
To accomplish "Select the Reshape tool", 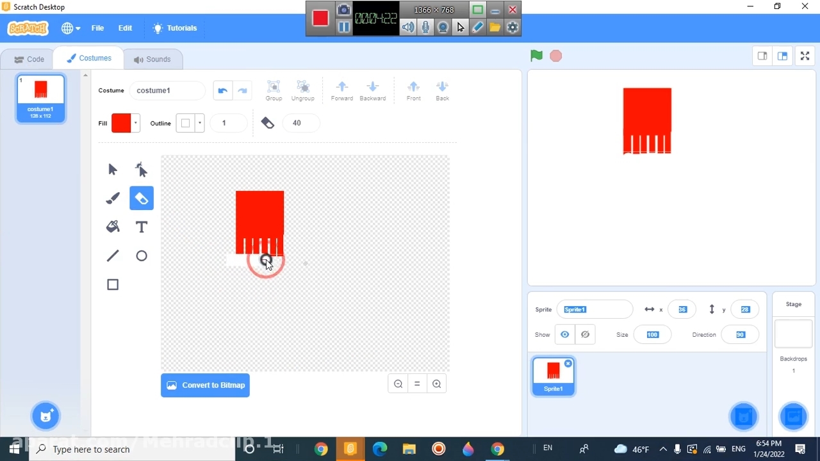I will coord(142,170).
